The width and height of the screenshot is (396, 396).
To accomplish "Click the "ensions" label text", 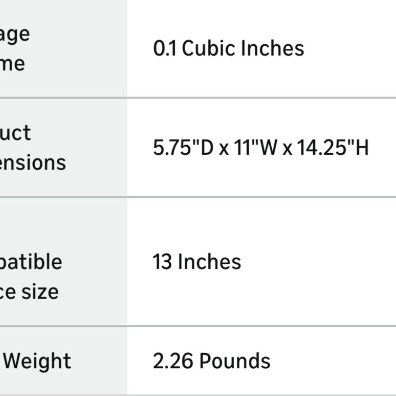I will click(x=32, y=163).
